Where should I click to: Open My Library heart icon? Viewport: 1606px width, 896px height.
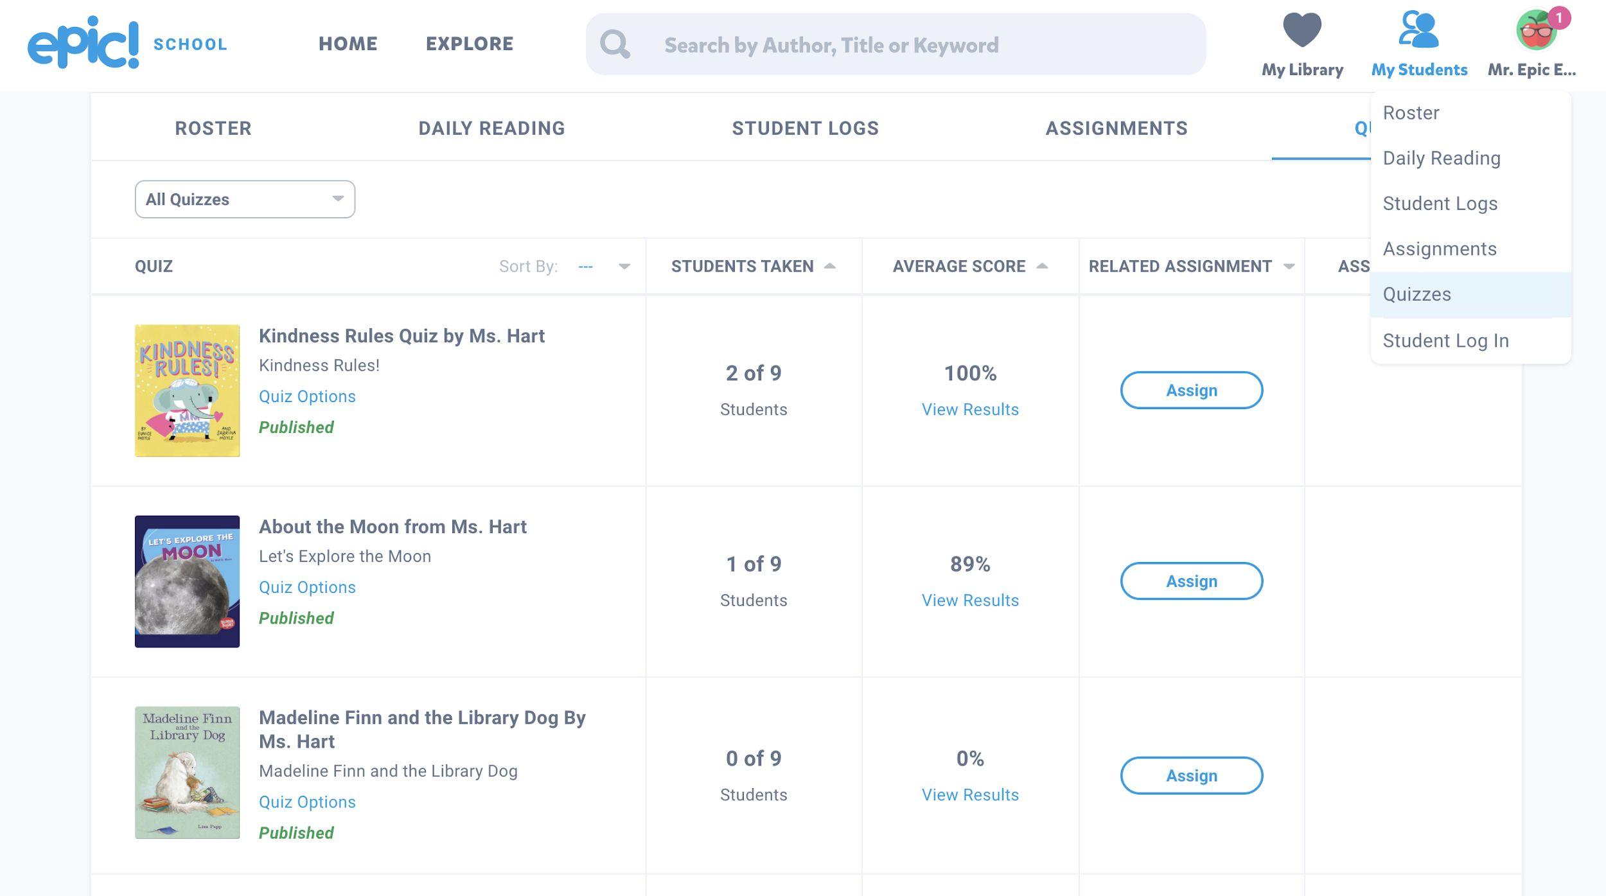(1300, 28)
